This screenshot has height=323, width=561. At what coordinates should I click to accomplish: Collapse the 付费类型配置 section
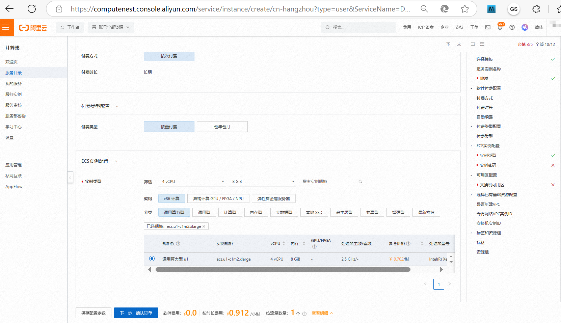(117, 106)
